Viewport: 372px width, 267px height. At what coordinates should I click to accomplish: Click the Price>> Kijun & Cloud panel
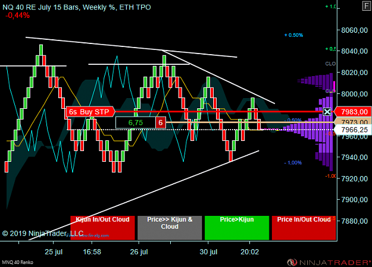pyautogui.click(x=170, y=228)
